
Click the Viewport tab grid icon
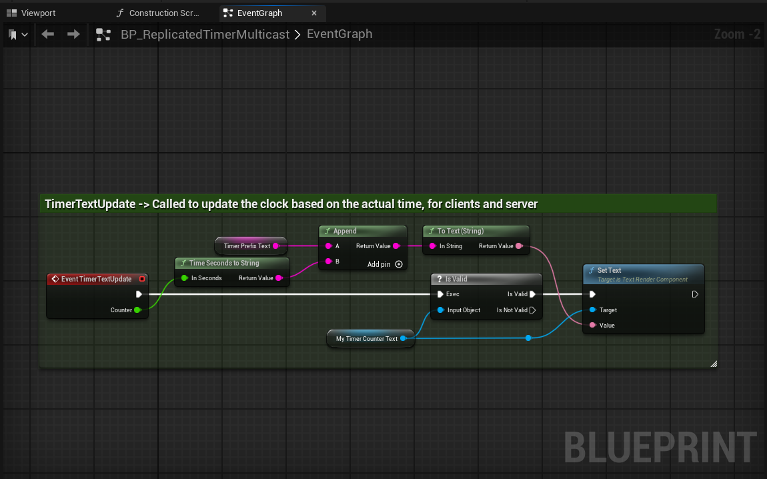click(12, 13)
